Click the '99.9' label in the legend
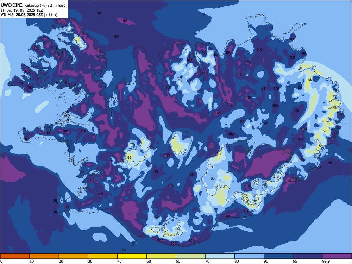 [326, 261]
